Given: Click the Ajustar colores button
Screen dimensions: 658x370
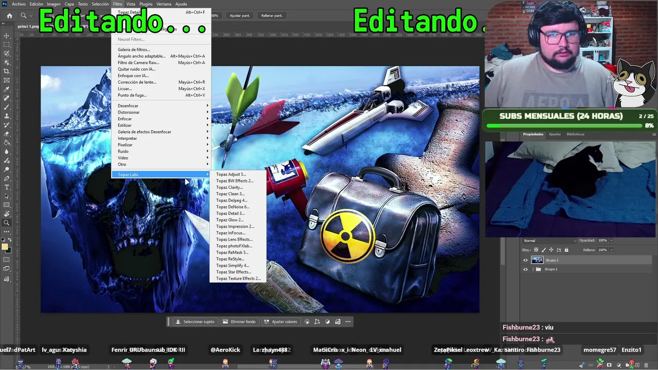Looking at the screenshot, I should point(281,322).
